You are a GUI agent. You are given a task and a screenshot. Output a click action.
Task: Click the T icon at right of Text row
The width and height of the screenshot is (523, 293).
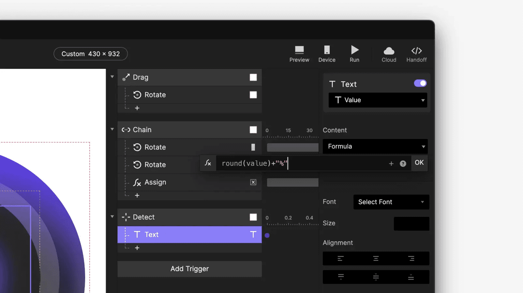pyautogui.click(x=253, y=234)
